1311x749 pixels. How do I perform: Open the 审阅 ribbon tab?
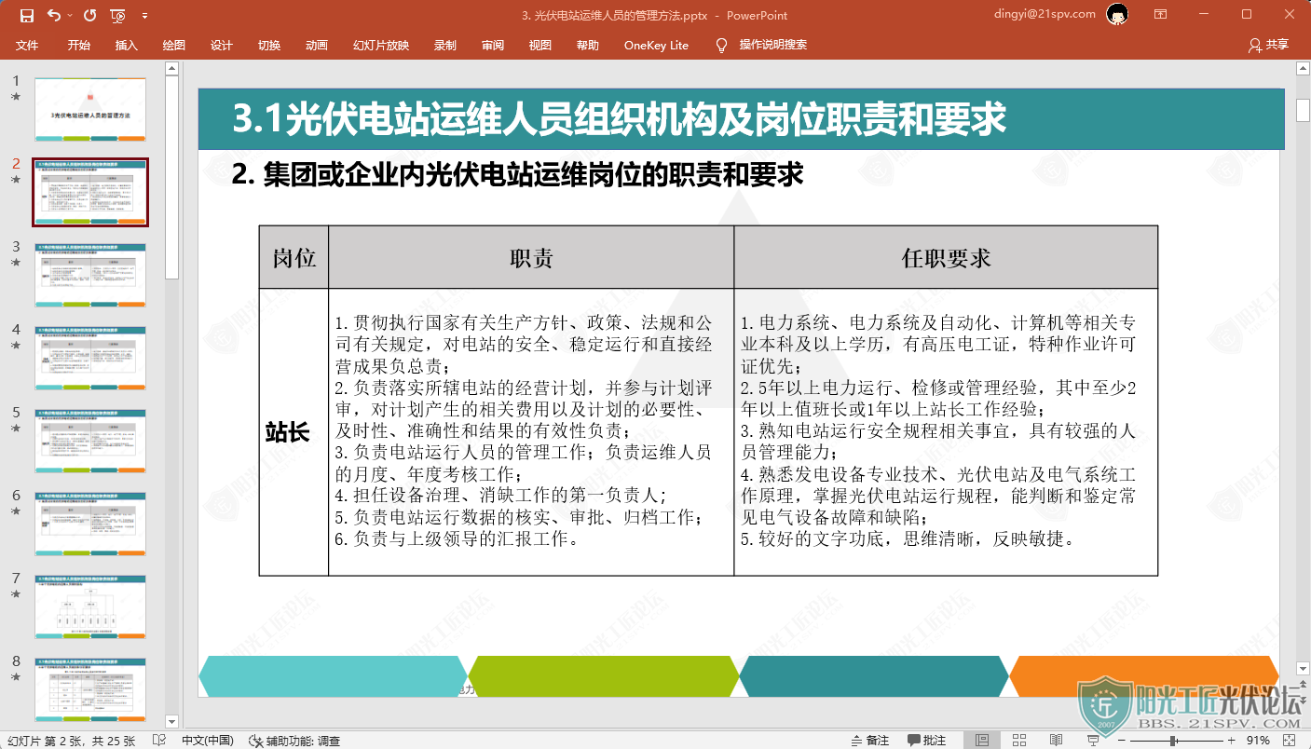(x=493, y=45)
